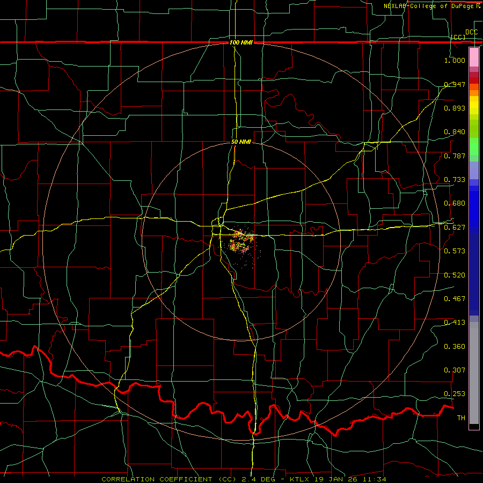
Task: Click the KTLX station identifier
Action: [301, 479]
